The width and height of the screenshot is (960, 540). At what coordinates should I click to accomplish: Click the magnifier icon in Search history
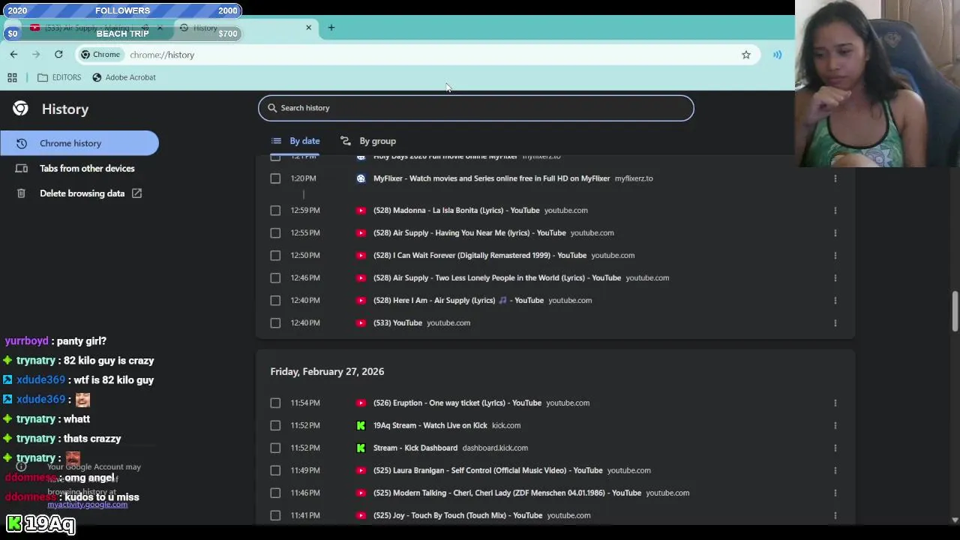273,108
